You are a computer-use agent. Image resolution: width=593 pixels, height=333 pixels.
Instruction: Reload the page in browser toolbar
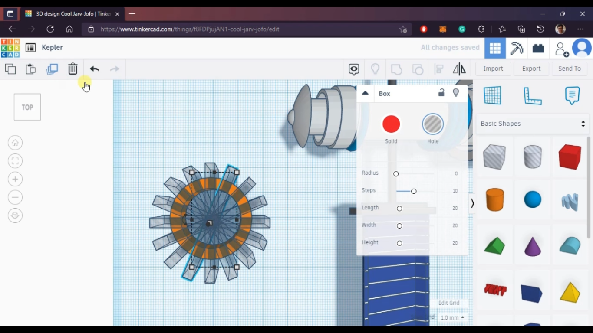(50, 29)
